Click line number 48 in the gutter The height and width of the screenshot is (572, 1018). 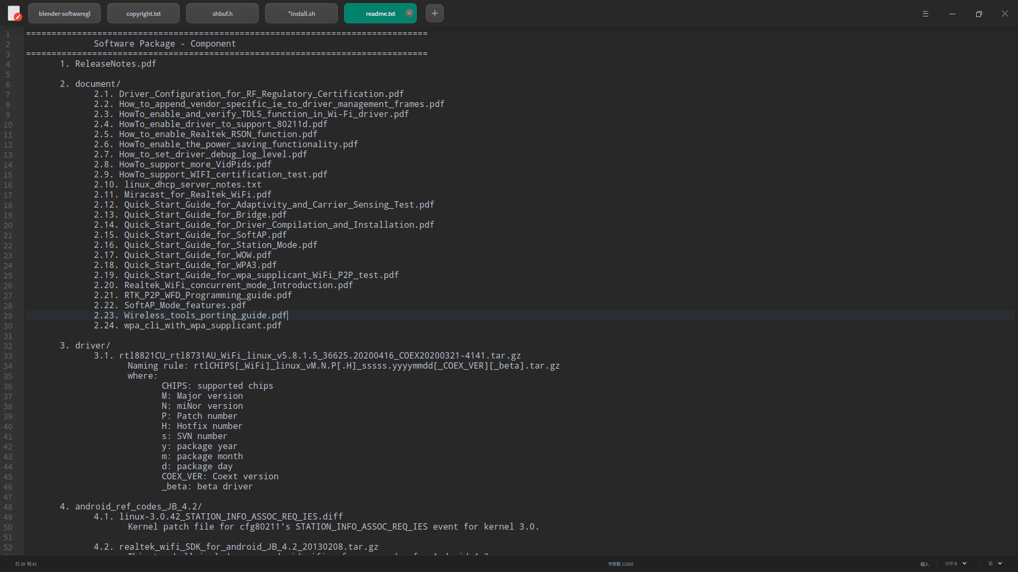tap(8, 507)
